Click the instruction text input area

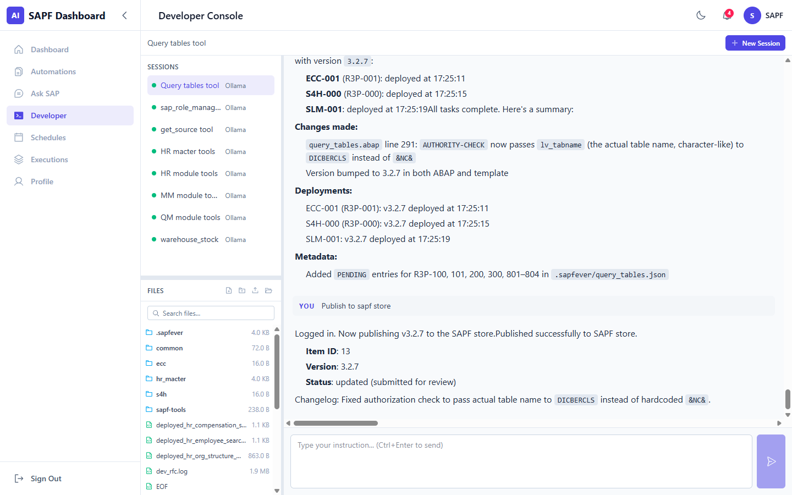pos(521,461)
